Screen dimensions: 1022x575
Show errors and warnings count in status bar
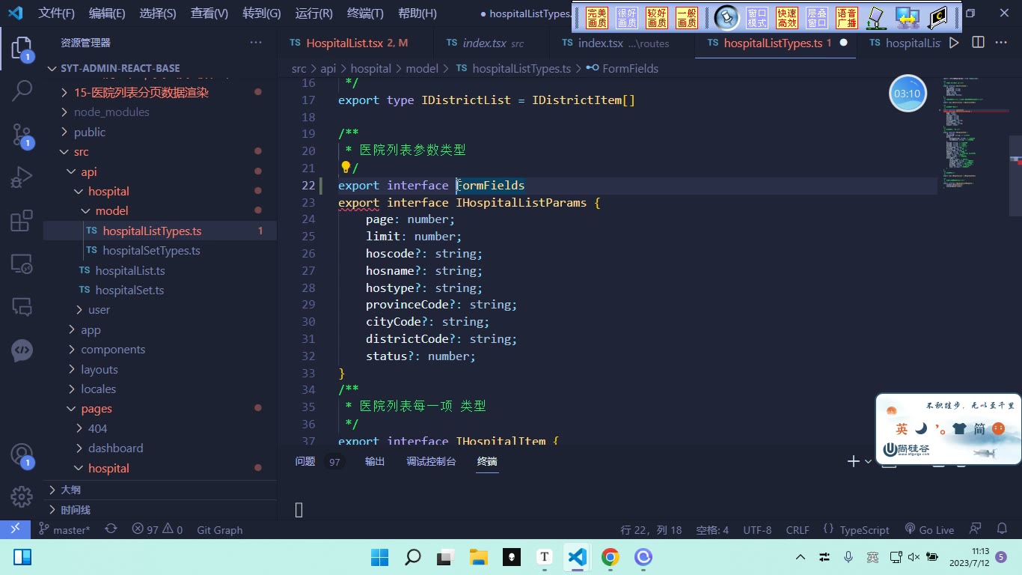pos(157,529)
